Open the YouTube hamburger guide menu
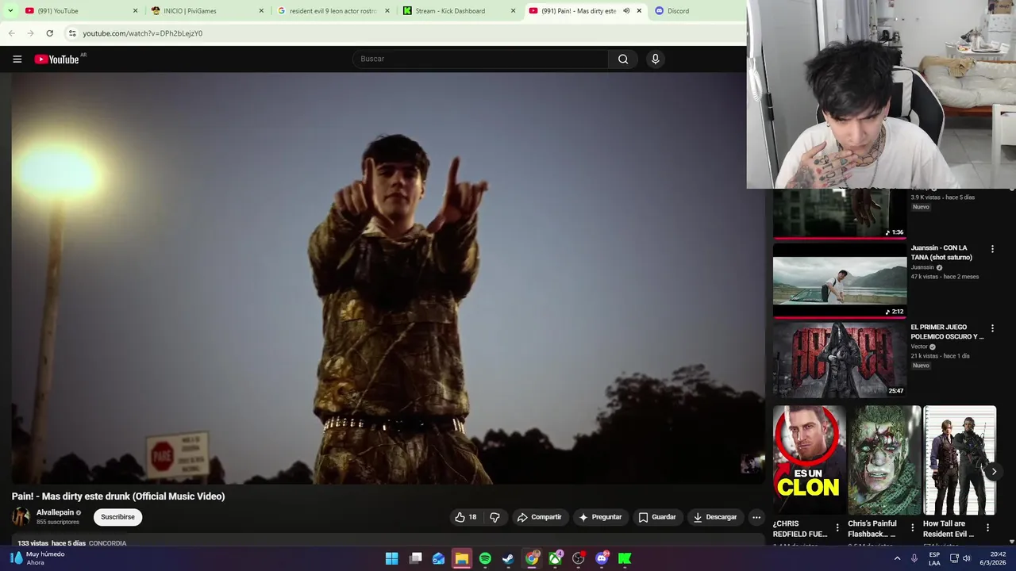 click(x=17, y=59)
